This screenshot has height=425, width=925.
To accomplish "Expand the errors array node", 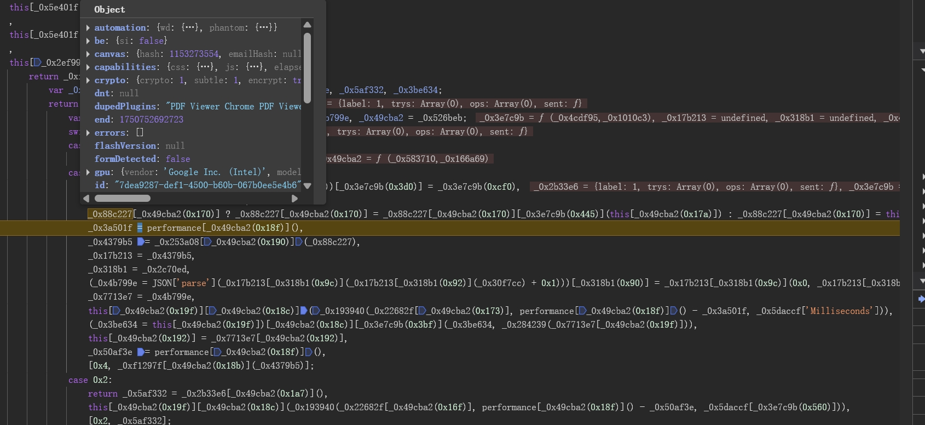I will (88, 132).
